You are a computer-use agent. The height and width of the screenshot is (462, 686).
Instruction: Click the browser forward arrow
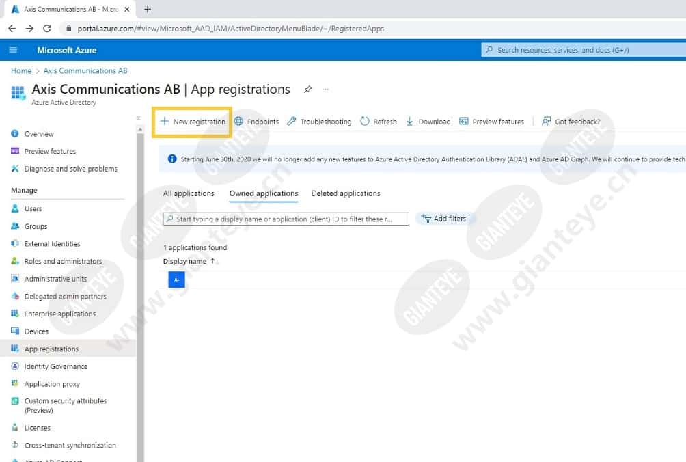tap(29, 29)
